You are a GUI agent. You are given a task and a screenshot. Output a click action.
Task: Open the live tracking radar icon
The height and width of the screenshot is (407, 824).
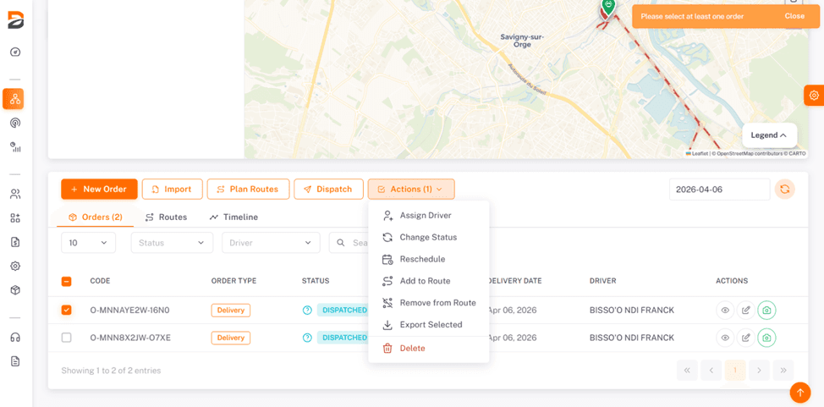point(15,123)
